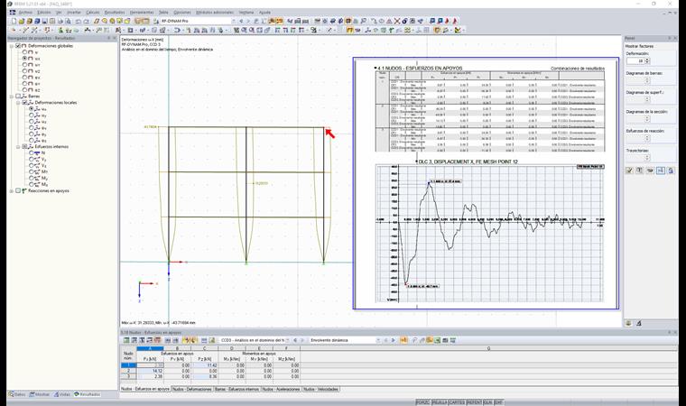Screen dimensions: 686x406
Task: Select table row for node 2
Action: point(128,371)
